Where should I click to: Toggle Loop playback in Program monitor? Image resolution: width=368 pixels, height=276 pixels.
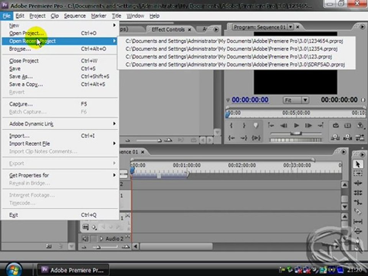[336, 126]
